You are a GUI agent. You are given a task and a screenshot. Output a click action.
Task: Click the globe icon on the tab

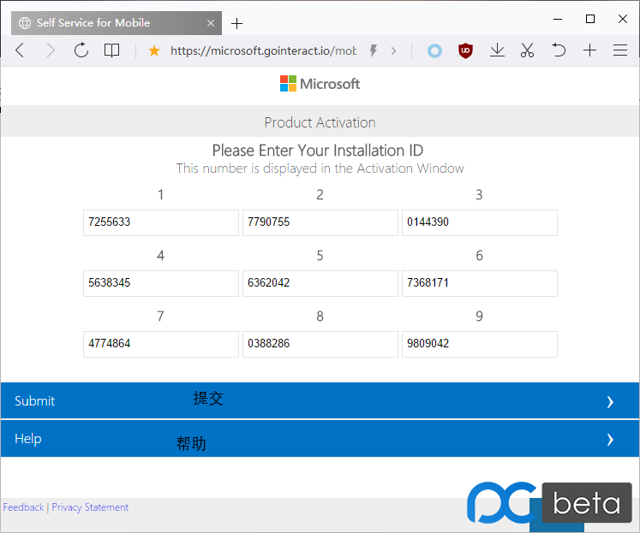click(x=25, y=23)
